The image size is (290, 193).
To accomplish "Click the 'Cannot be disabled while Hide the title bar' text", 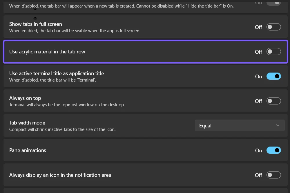I will [x=185, y=6].
